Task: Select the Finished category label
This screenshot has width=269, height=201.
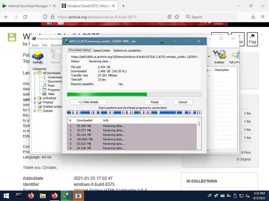Action: tap(48, 102)
